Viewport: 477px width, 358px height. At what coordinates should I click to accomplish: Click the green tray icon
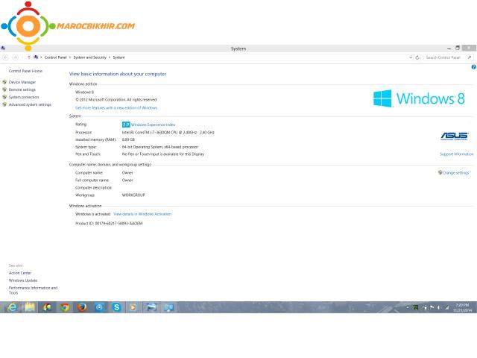[x=415, y=308]
